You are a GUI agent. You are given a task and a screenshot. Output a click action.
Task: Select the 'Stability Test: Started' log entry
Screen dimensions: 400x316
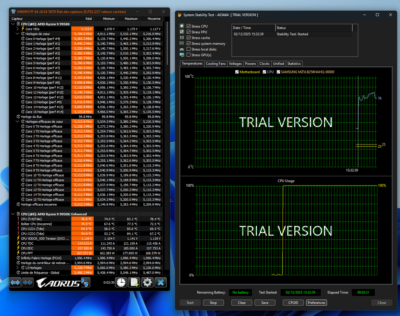(292, 34)
